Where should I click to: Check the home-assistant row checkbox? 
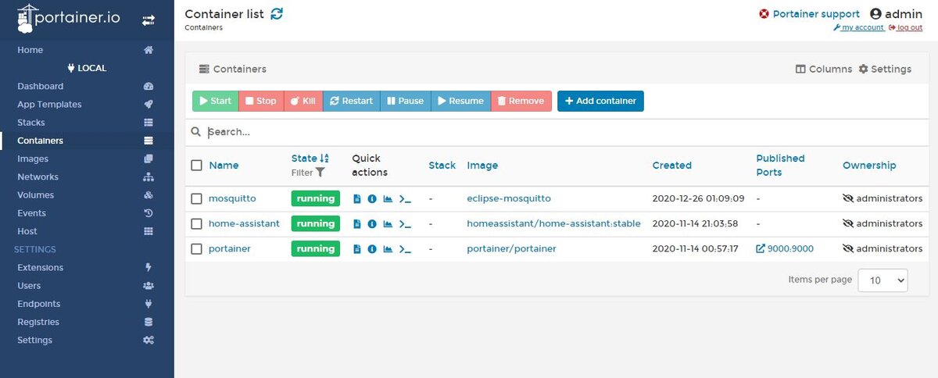coord(197,224)
